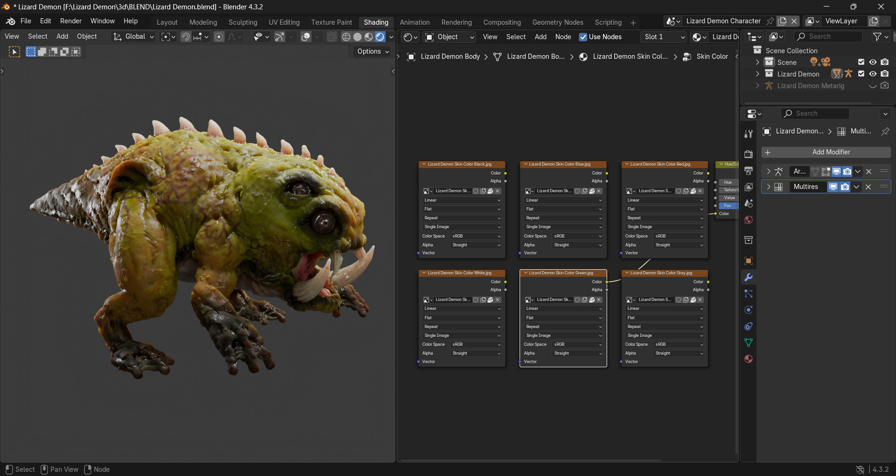896x476 pixels.
Task: Open the Object Constraints properties tab
Action: click(x=749, y=326)
